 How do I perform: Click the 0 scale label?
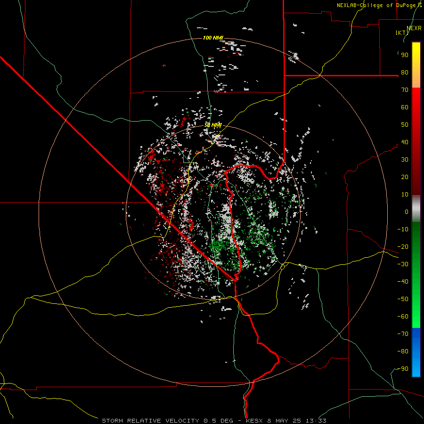click(407, 212)
